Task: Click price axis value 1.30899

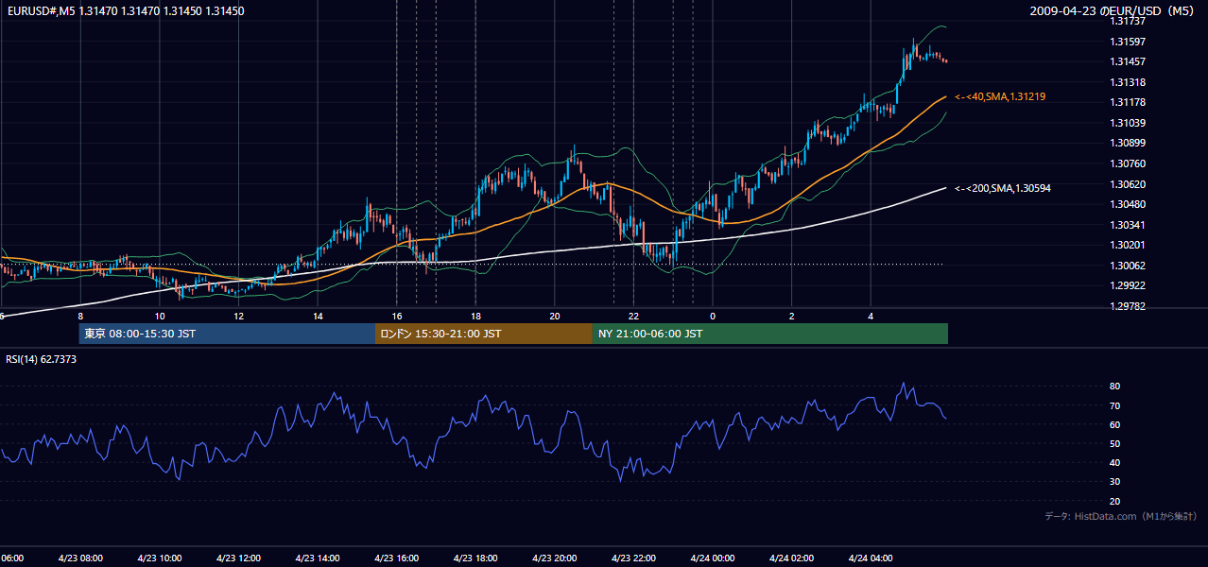Action: (1130, 143)
